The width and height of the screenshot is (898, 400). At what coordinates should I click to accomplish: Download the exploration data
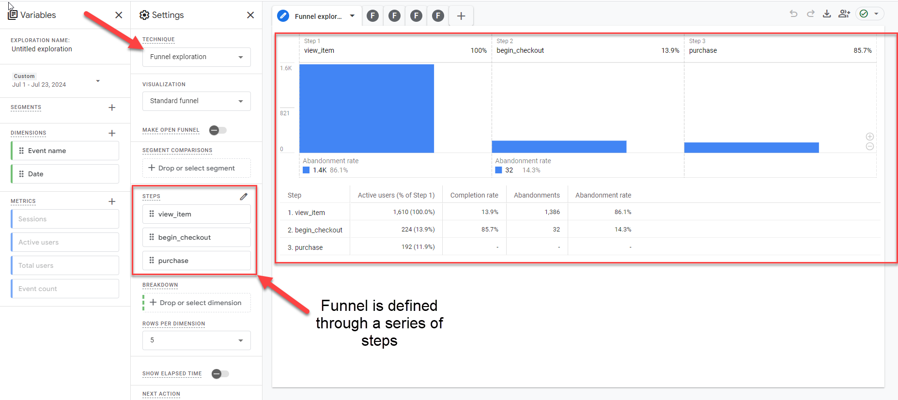827,14
